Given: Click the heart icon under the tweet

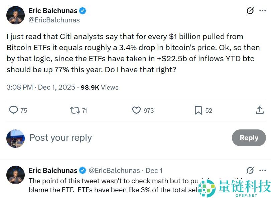Looking at the screenshot, I should tap(136, 110).
